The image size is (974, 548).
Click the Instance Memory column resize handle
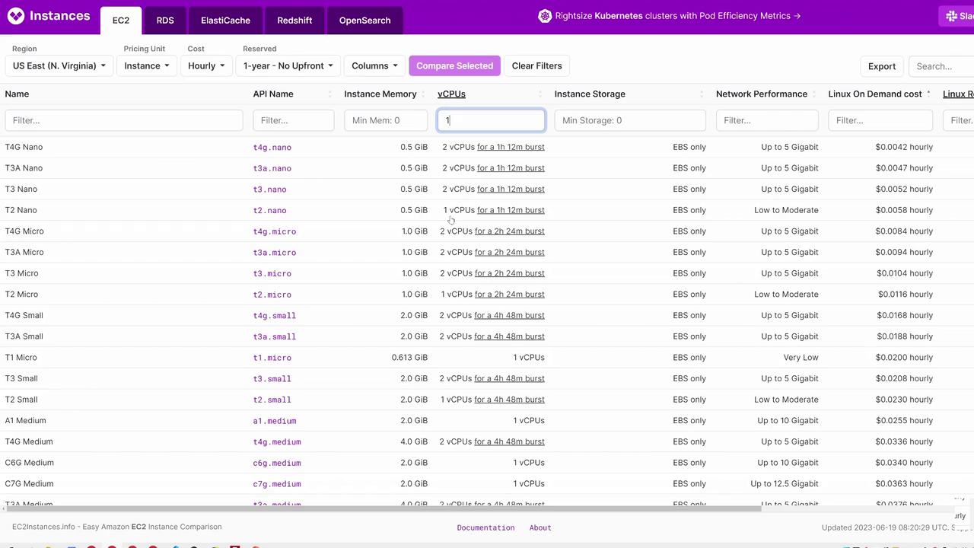[x=424, y=94]
